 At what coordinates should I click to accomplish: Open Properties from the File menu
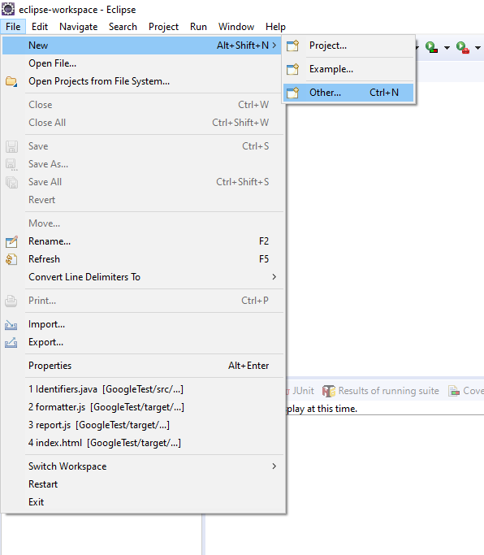[143, 366]
